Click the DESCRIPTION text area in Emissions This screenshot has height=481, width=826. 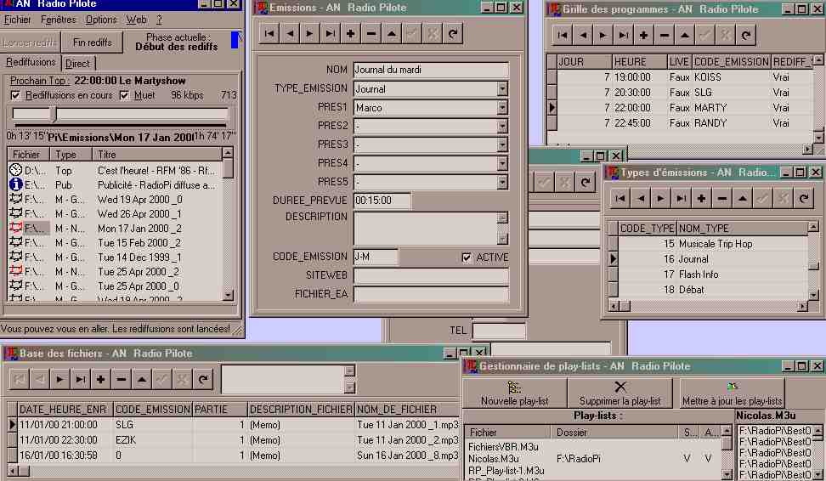tap(426, 228)
